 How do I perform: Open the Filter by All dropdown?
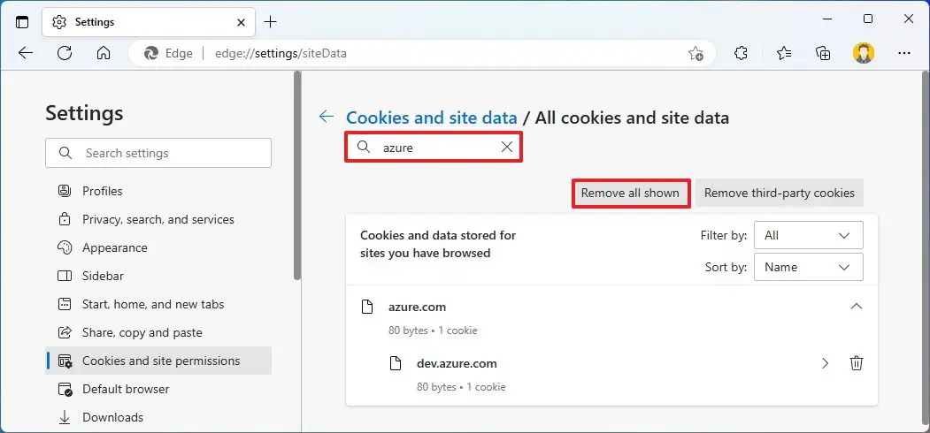[x=809, y=235]
